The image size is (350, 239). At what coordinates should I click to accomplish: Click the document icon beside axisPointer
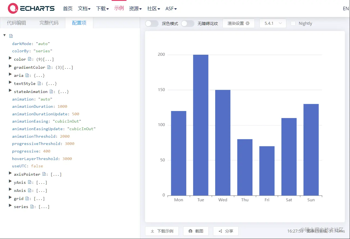pos(44,174)
